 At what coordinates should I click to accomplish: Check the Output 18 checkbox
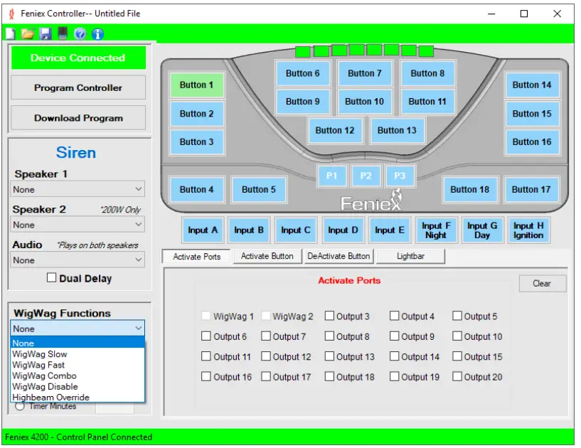coord(329,376)
